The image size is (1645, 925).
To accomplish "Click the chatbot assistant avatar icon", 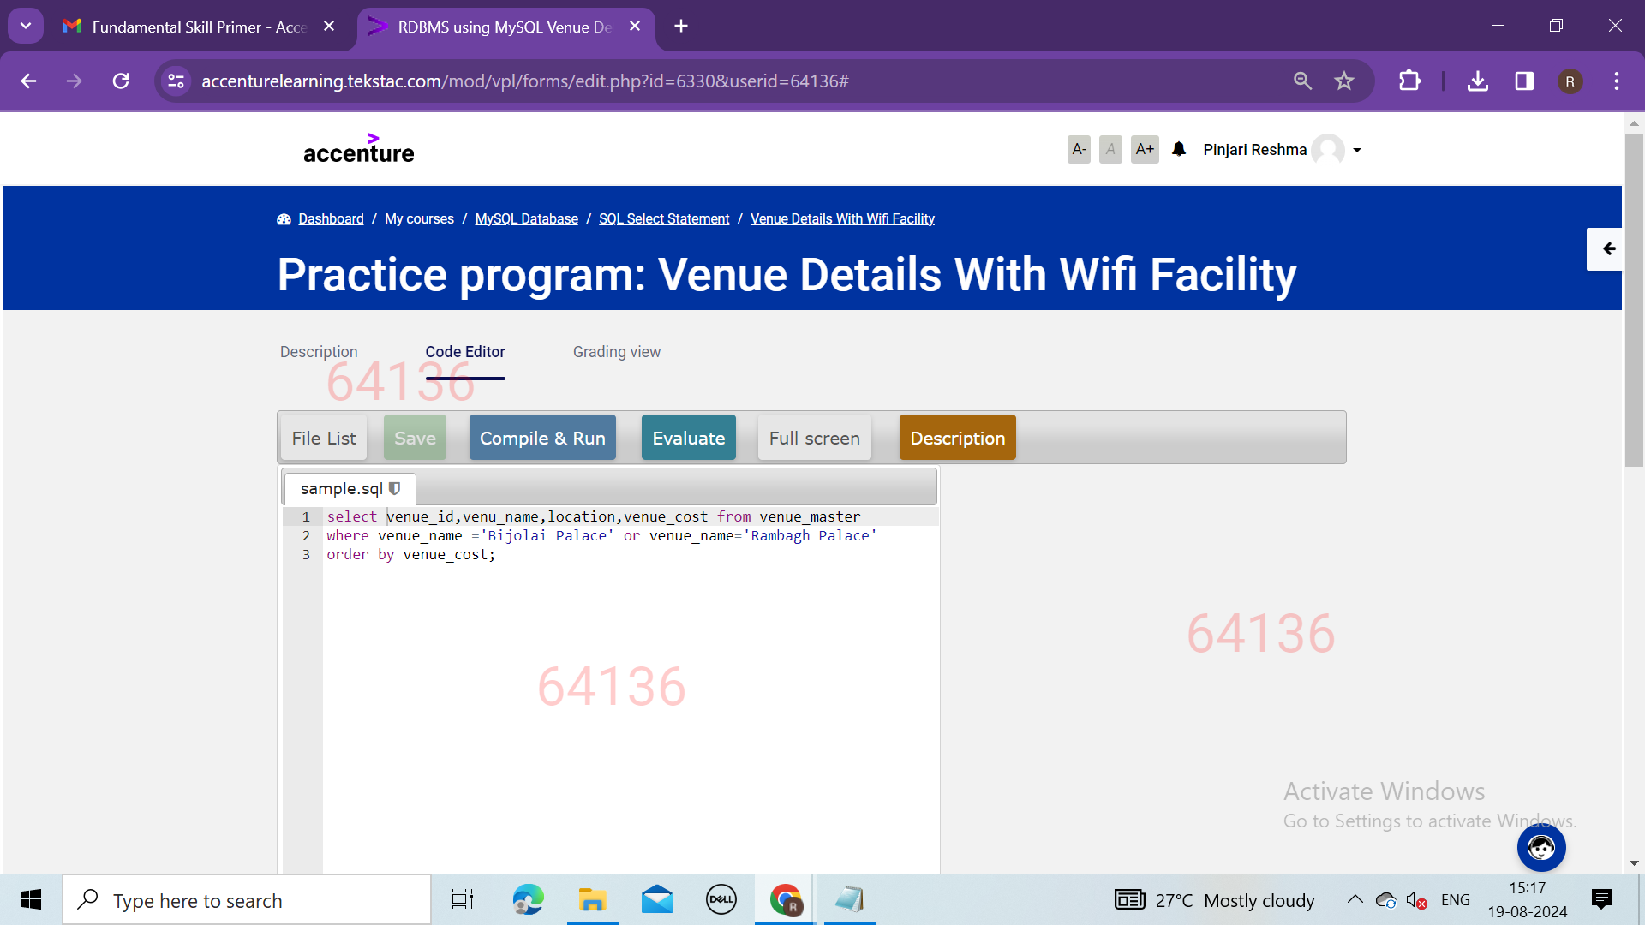I will (x=1540, y=848).
